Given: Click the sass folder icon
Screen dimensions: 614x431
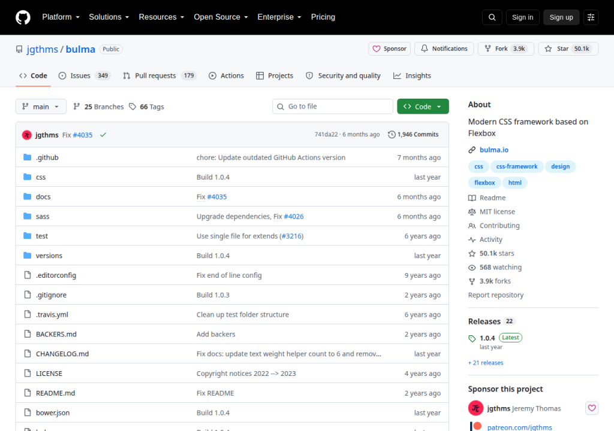Looking at the screenshot, I should (x=27, y=216).
